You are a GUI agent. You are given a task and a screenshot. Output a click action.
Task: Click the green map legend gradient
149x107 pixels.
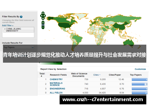coord(51,63)
